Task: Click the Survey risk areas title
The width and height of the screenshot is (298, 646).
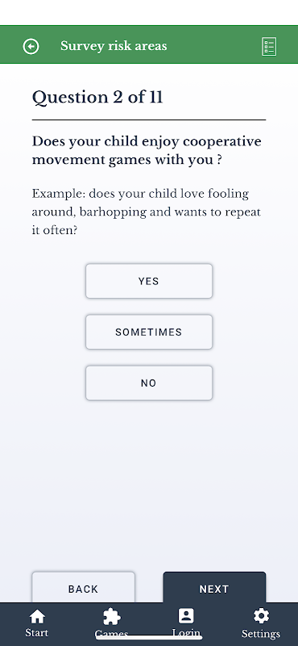Action: [x=114, y=46]
